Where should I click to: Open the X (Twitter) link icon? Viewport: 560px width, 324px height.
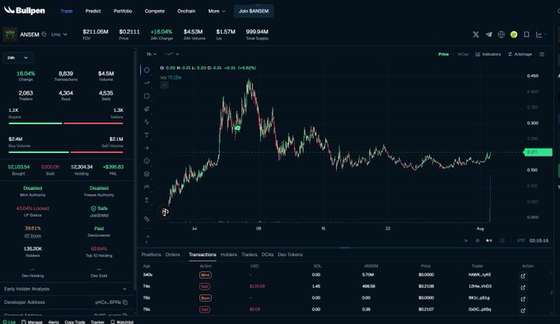tap(476, 35)
